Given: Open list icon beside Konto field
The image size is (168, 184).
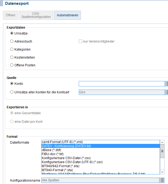Looking at the screenshot, I should click(166, 84).
